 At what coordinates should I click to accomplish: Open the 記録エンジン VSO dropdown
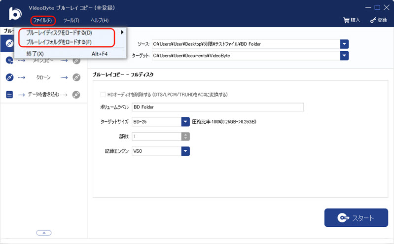point(185,151)
